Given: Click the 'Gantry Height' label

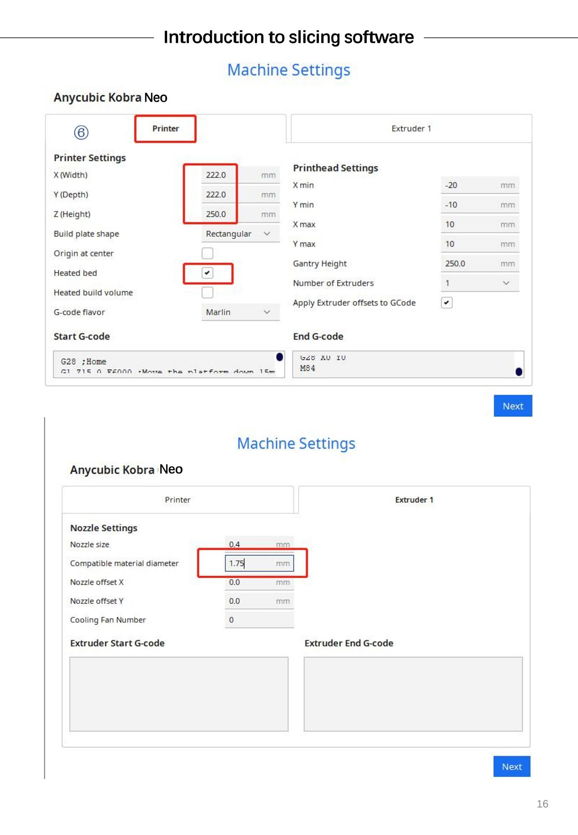Looking at the screenshot, I should click(320, 263).
